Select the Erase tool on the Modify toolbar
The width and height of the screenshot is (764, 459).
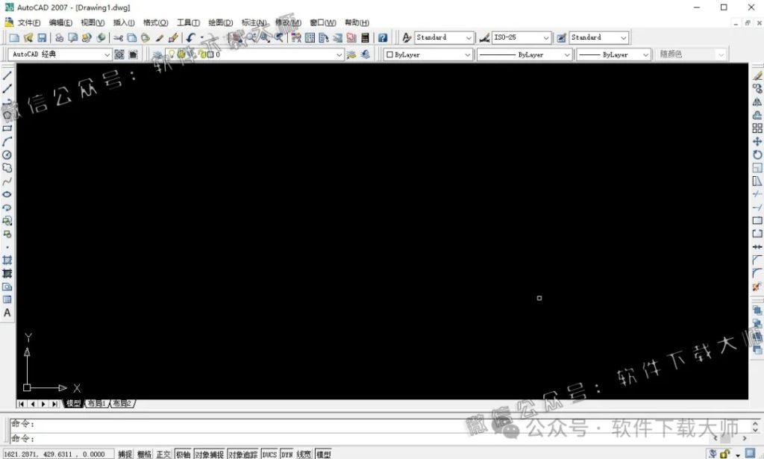click(x=758, y=75)
